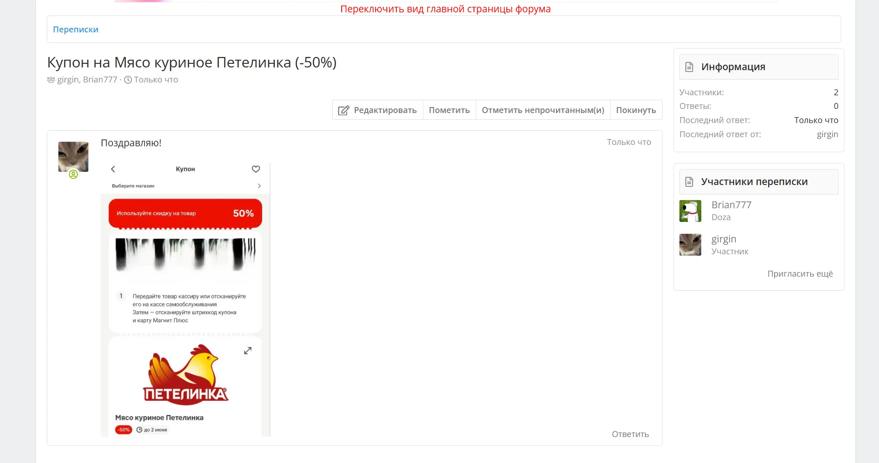Click the document icon in Участники переписки header
Image resolution: width=879 pixels, height=463 pixels.
pos(689,182)
